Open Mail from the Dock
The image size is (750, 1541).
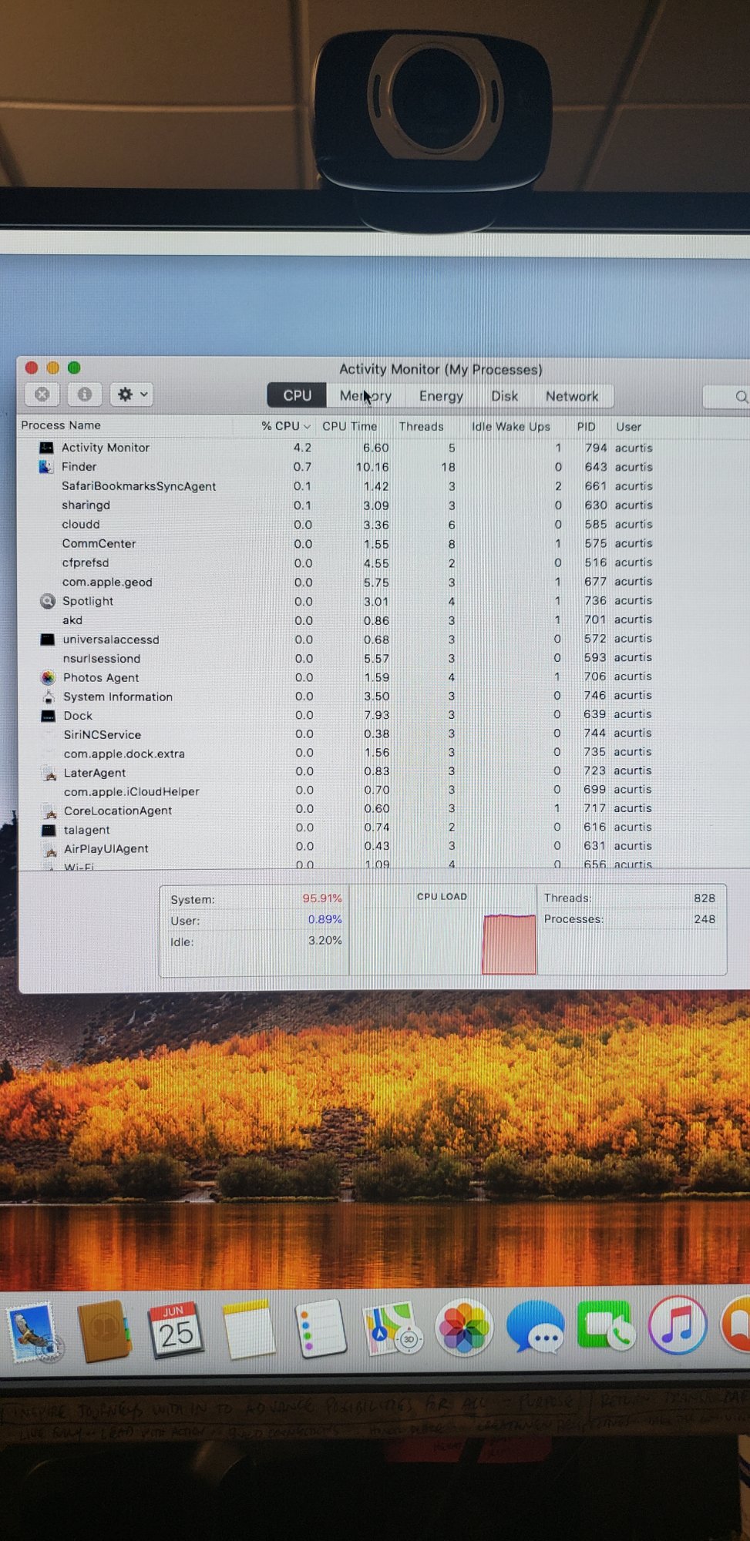point(34,1331)
